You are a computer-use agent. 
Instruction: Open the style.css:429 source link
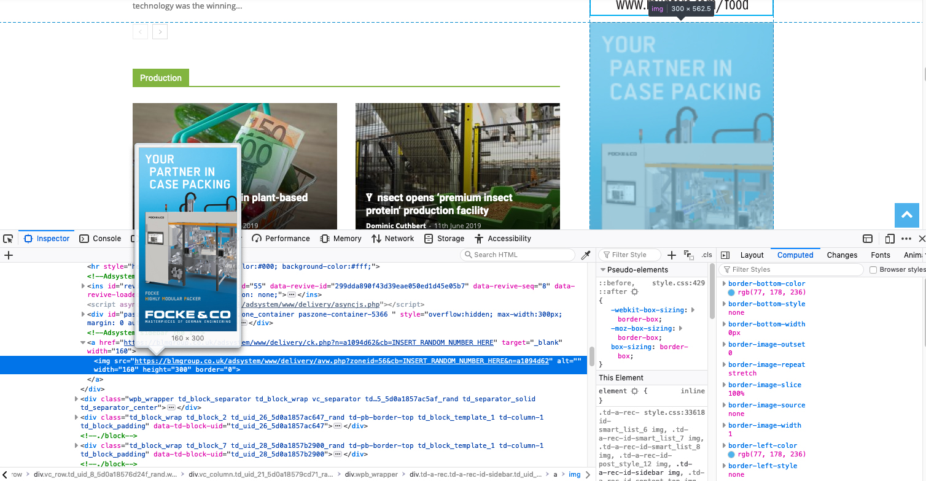679,283
